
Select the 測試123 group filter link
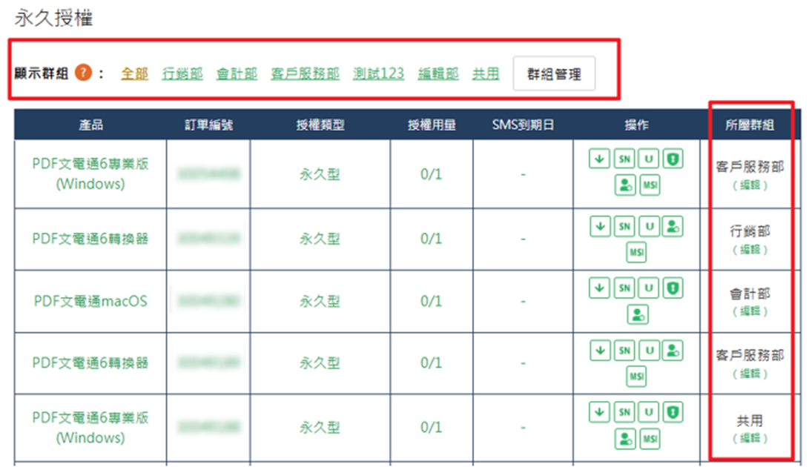379,74
